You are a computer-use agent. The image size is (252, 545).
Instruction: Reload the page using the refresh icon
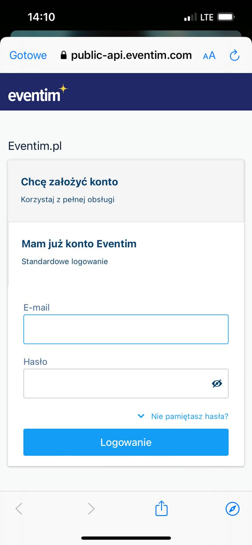234,55
